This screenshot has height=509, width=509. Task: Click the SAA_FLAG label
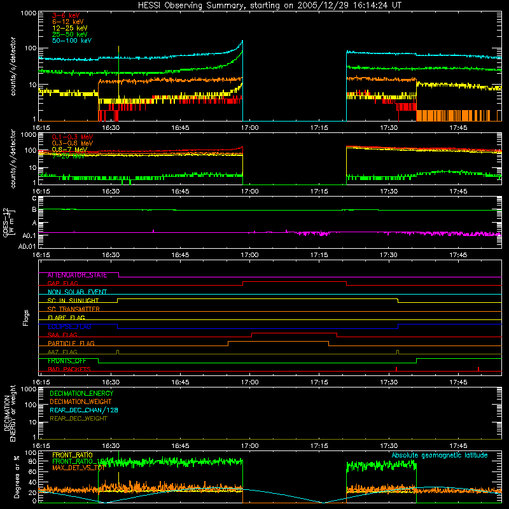[x=62, y=335]
